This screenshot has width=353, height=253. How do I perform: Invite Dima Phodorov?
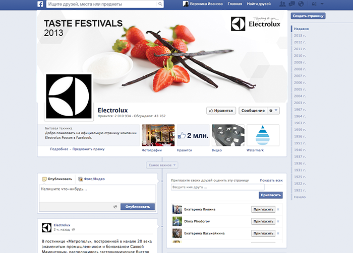tap(263, 221)
